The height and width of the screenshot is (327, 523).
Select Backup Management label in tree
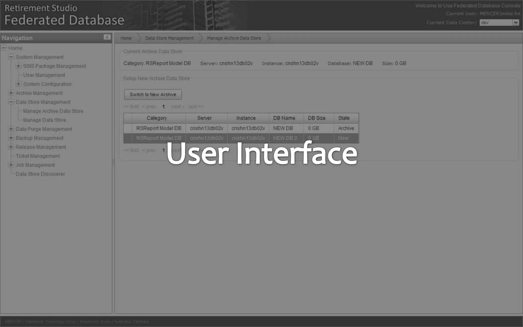[x=40, y=138]
